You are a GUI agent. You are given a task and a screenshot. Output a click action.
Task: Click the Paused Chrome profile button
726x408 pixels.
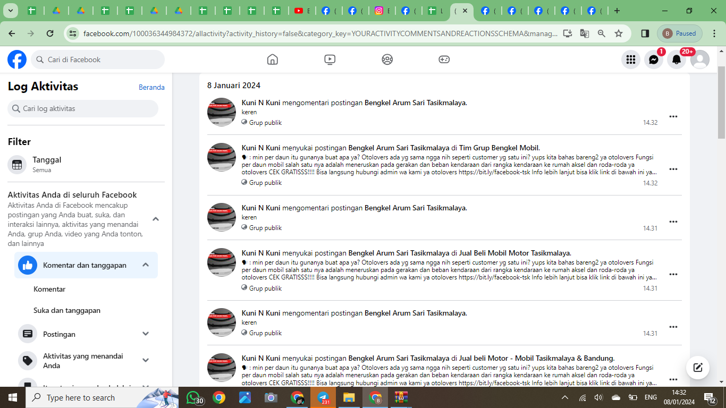[680, 33]
